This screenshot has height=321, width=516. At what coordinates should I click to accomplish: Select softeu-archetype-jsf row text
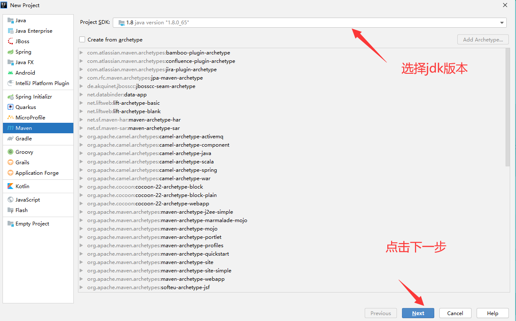[x=148, y=287]
